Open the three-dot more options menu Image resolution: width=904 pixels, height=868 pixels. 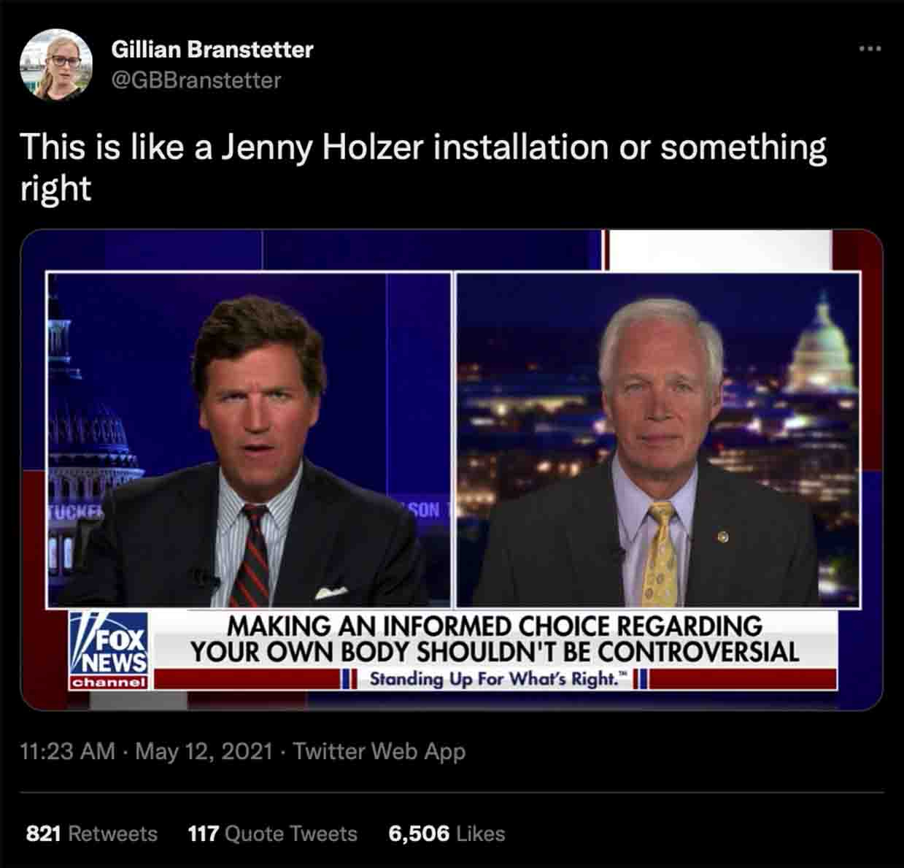tap(870, 50)
